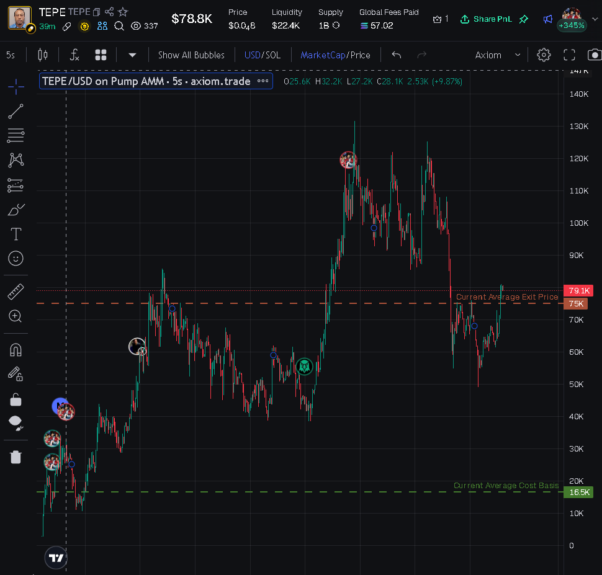Switch currency to USD
602x575 pixels.
pyautogui.click(x=252, y=55)
